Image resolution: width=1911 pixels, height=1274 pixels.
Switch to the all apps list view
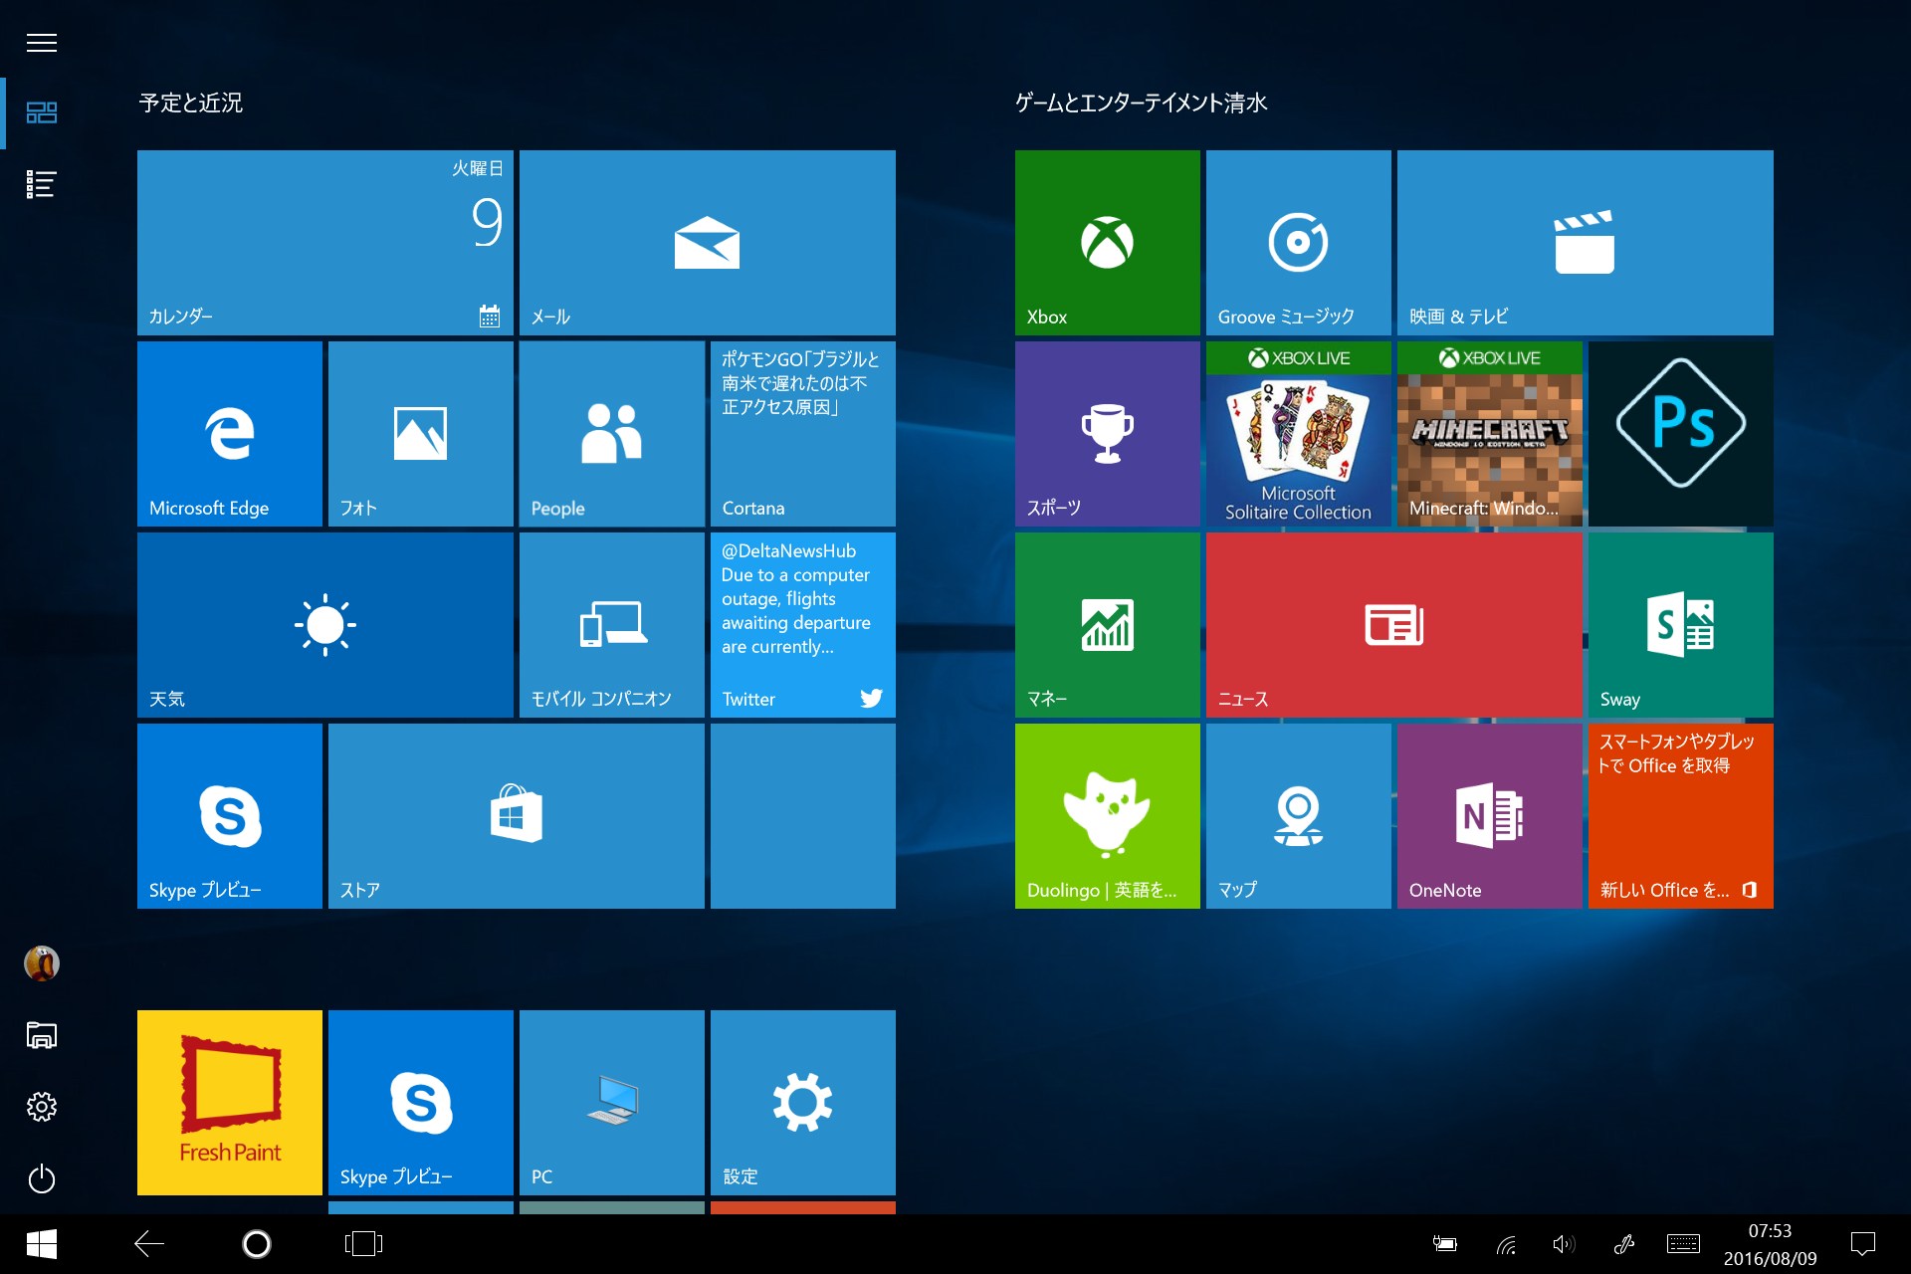(41, 184)
